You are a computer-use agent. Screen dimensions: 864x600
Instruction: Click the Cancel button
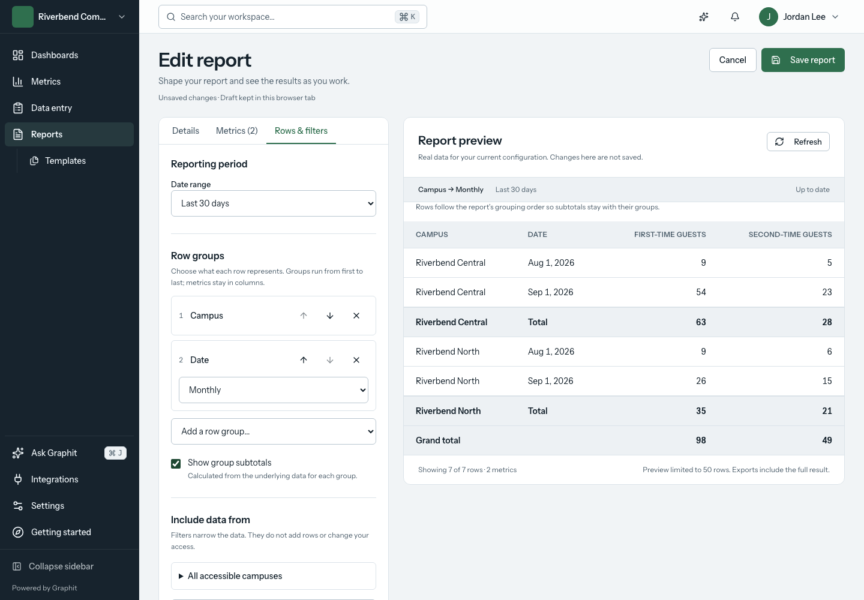[733, 60]
